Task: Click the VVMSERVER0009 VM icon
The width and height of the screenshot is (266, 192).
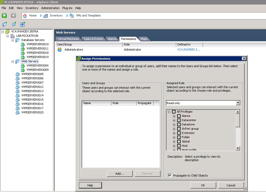Action: coord(23,70)
